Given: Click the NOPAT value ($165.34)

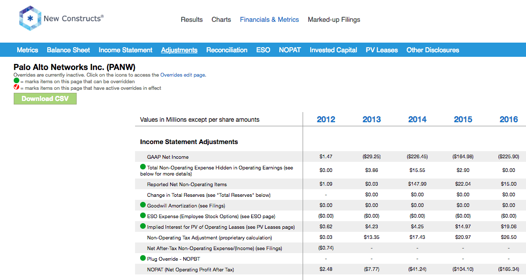Looking at the screenshot, I should (509, 269).
